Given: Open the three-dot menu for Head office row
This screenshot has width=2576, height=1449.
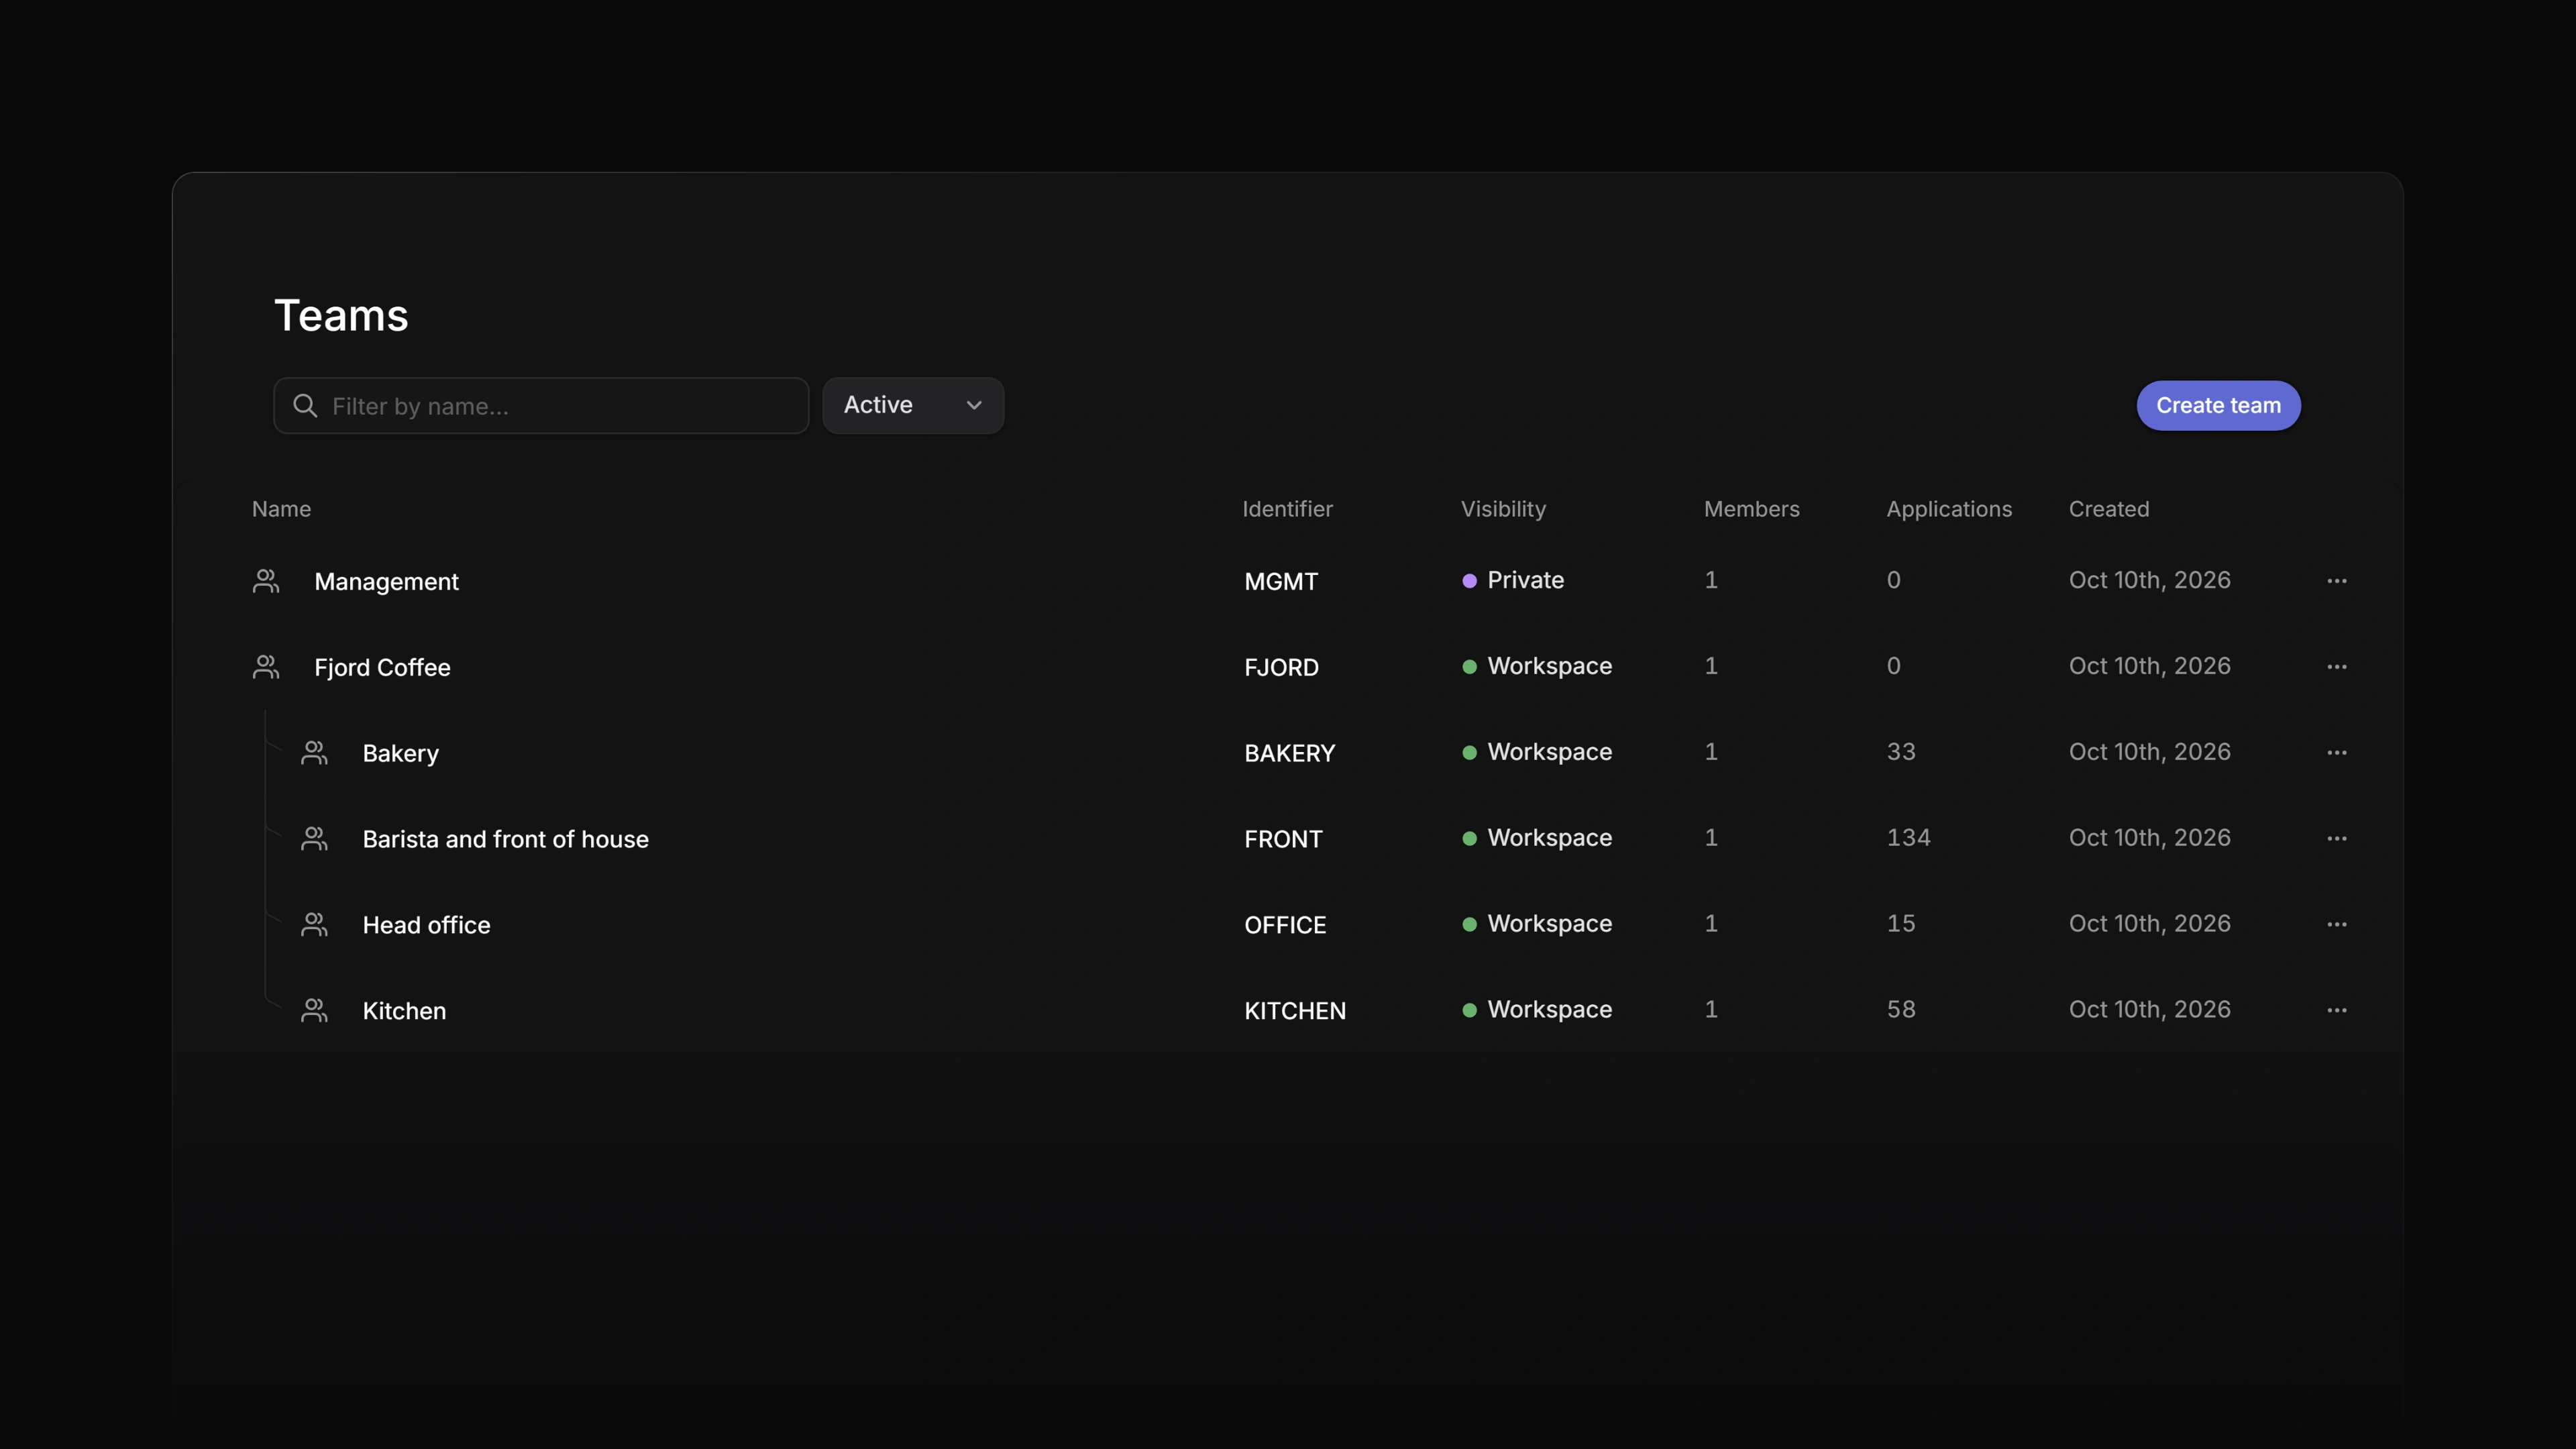Looking at the screenshot, I should click(2336, 925).
